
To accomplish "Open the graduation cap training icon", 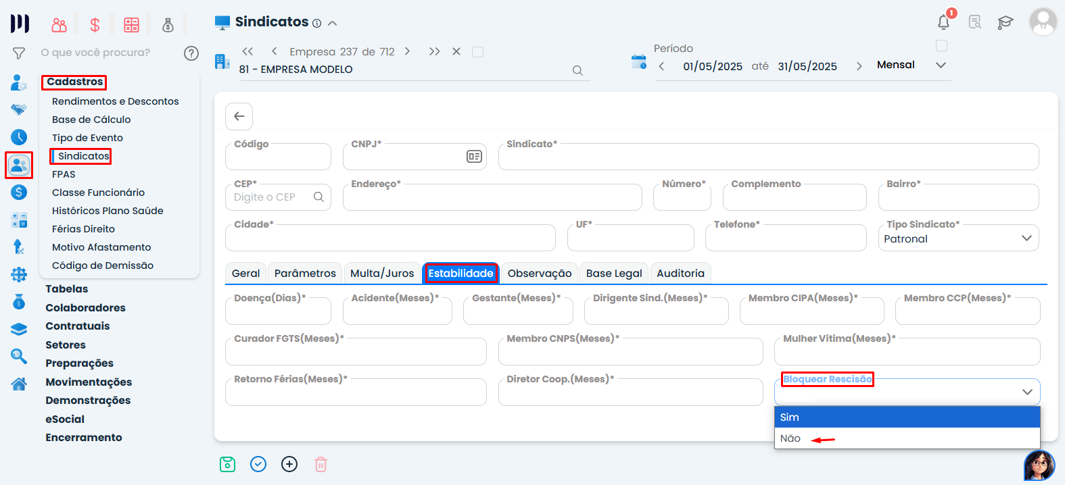I will pyautogui.click(x=1005, y=22).
